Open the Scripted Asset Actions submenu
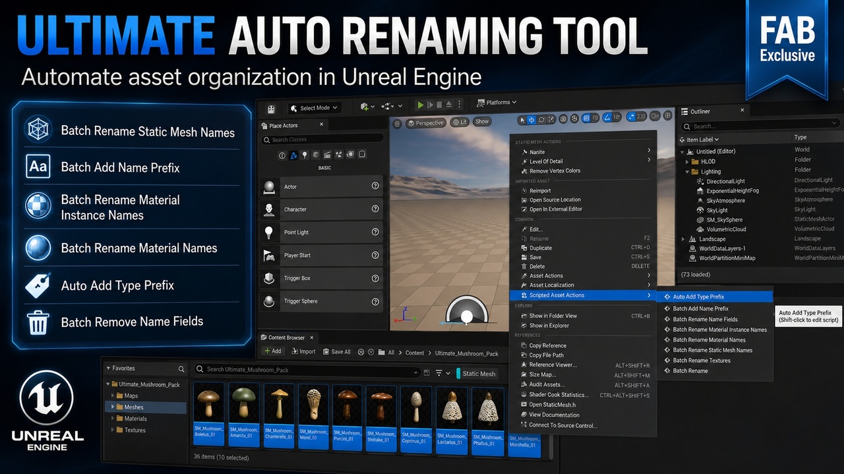This screenshot has height=474, width=844. pyautogui.click(x=583, y=295)
